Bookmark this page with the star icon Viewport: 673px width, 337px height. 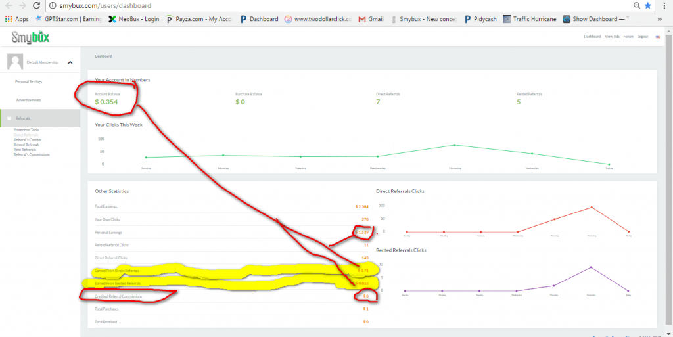(647, 5)
